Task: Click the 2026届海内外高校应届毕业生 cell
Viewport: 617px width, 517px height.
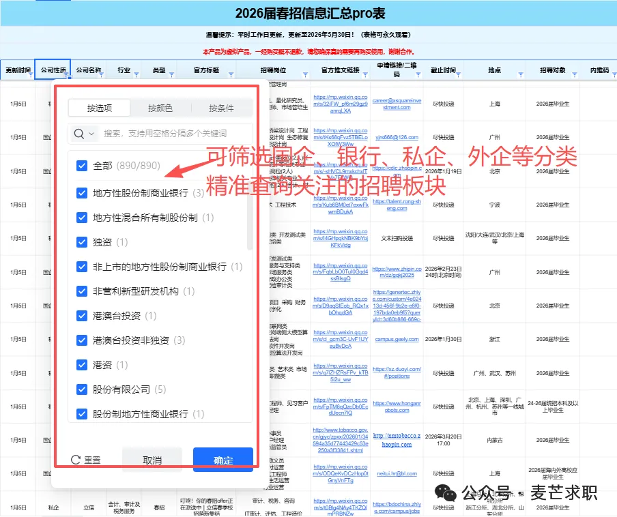Action: tap(552, 473)
